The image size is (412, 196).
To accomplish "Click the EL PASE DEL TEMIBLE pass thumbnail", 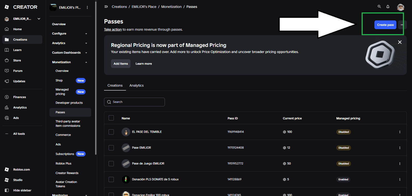I will [x=126, y=132].
